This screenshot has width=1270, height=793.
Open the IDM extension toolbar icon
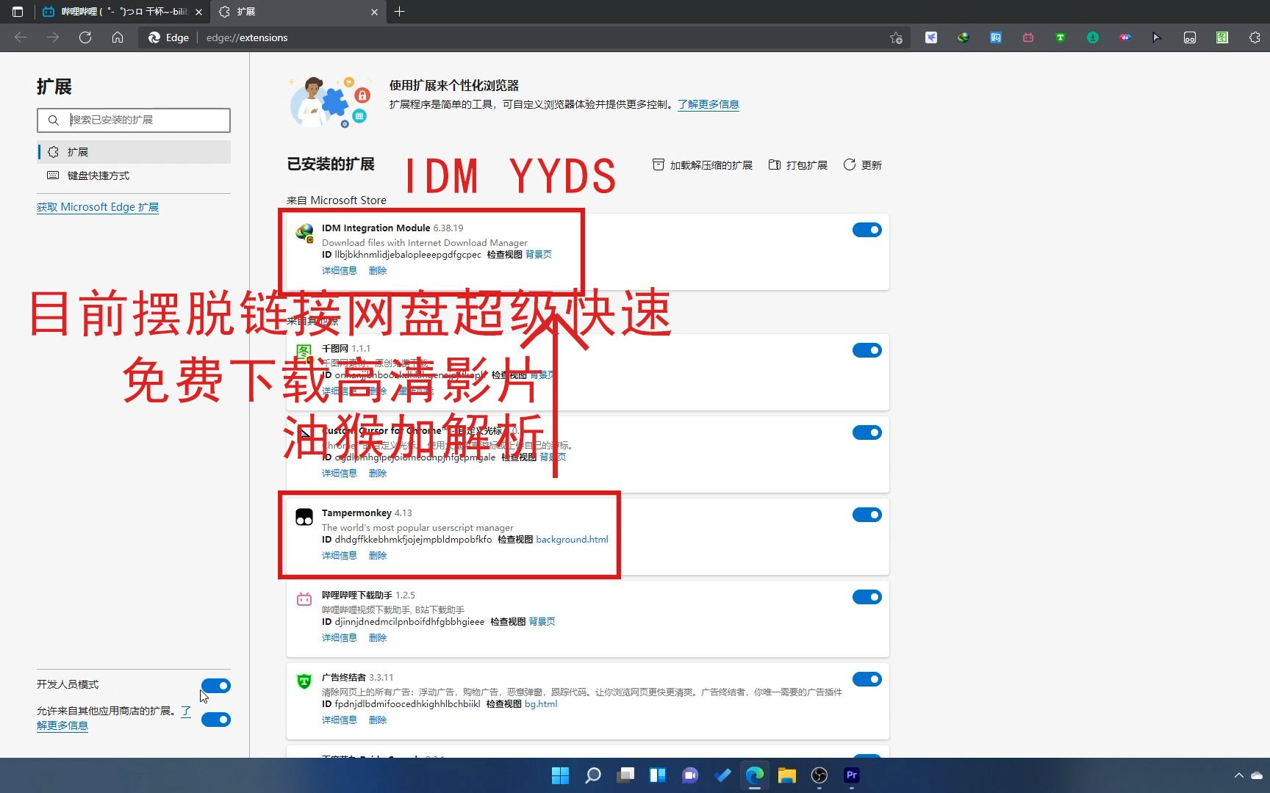[964, 37]
